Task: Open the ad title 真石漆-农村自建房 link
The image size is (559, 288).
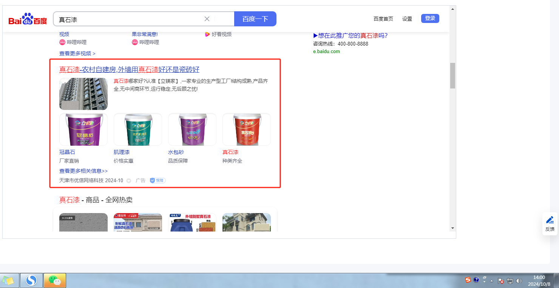Action: tap(129, 70)
